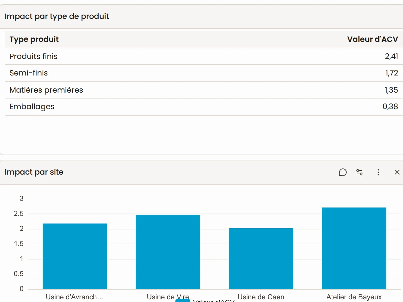Select the Matières premières row label
The image size is (403, 302).
pyautogui.click(x=46, y=90)
